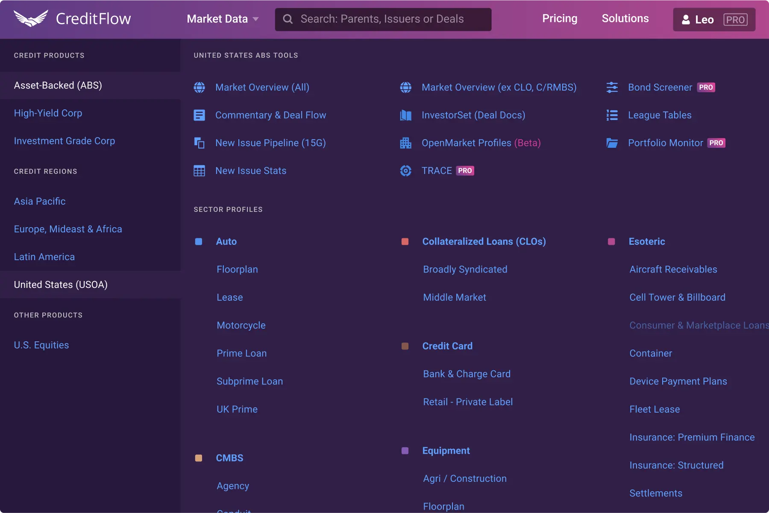This screenshot has height=513, width=769.
Task: Click the search magnifier in the search bar
Action: pos(288,19)
